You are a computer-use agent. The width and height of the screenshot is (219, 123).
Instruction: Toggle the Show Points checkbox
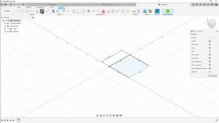pos(210,58)
